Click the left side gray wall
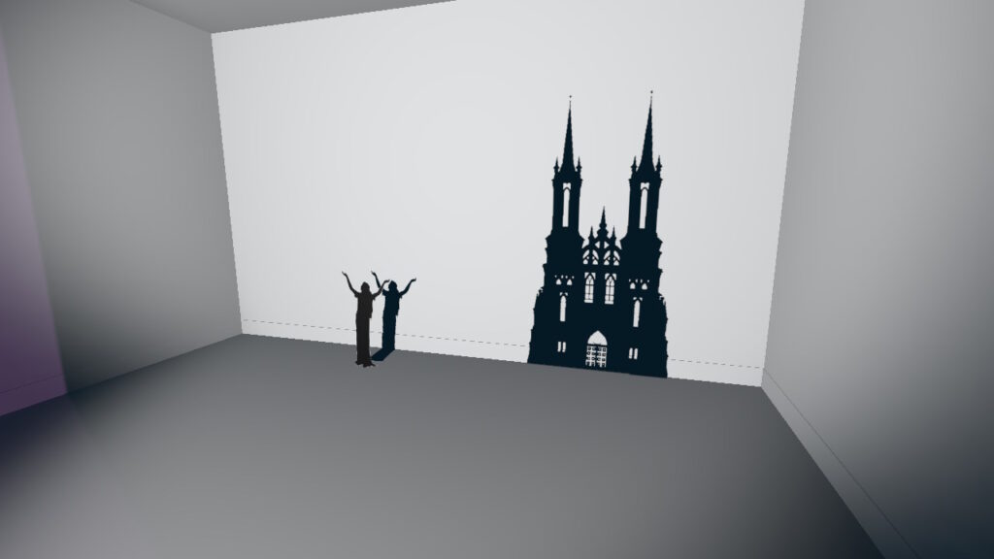The width and height of the screenshot is (994, 559). 146,194
